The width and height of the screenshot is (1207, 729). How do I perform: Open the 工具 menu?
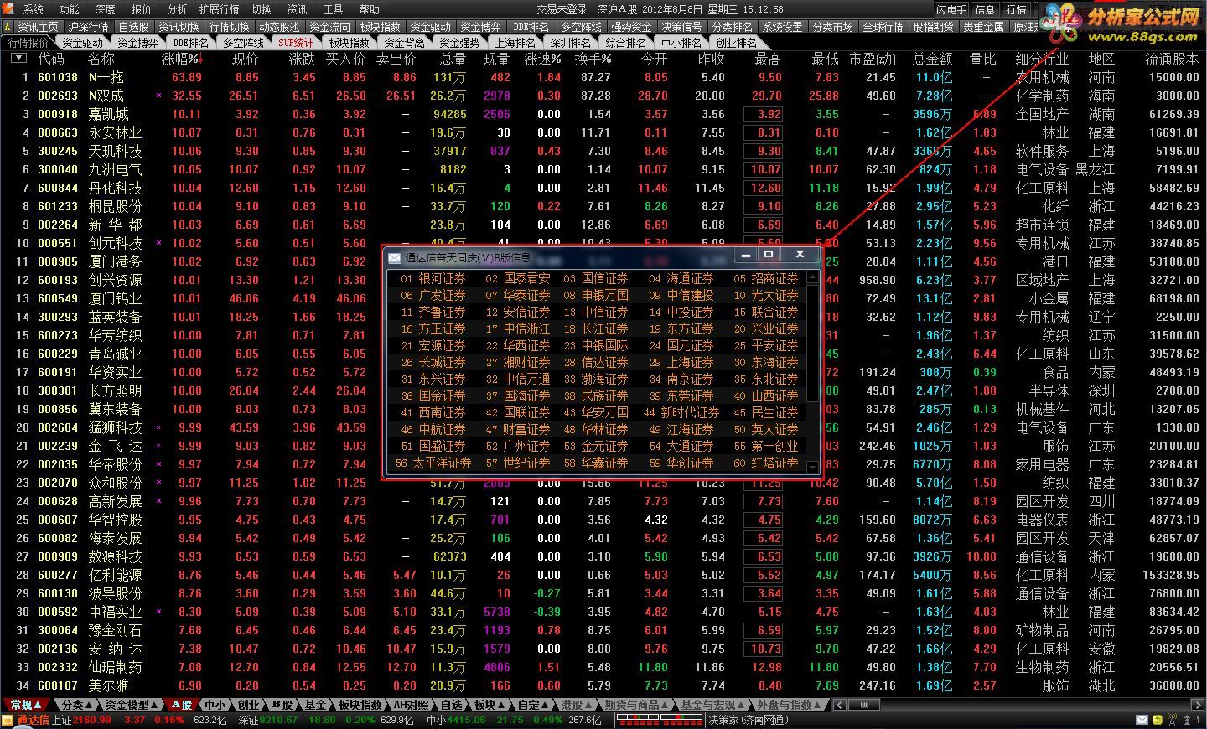point(333,9)
